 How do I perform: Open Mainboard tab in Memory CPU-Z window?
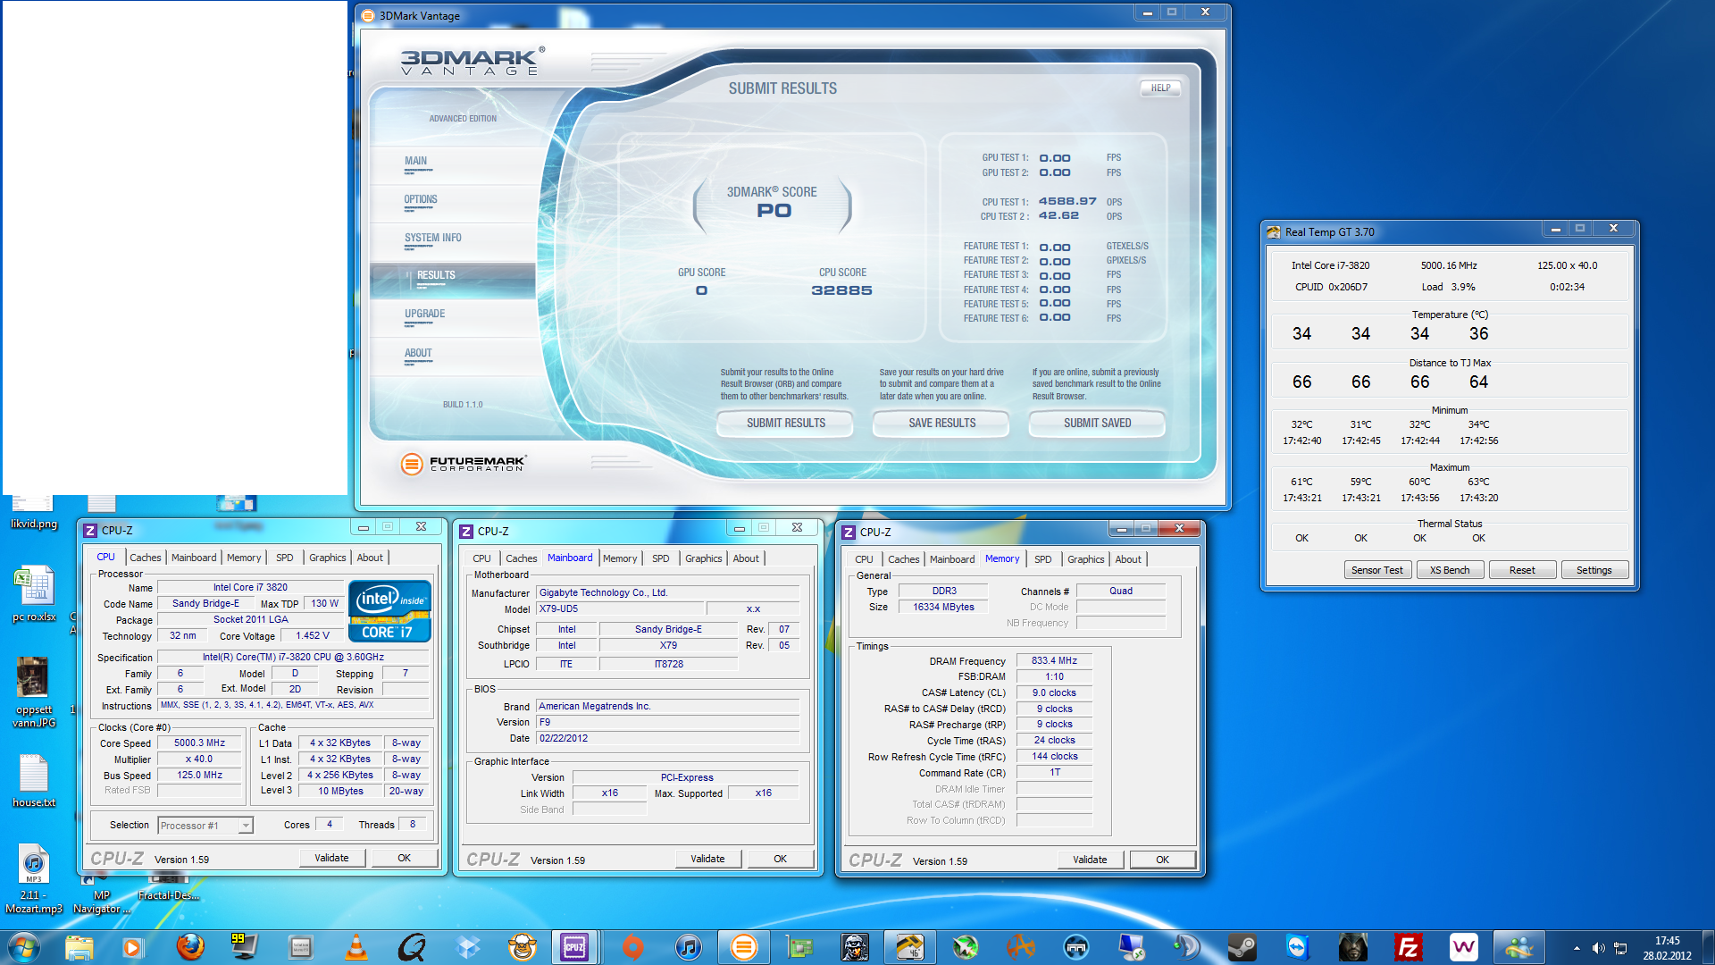tap(952, 559)
